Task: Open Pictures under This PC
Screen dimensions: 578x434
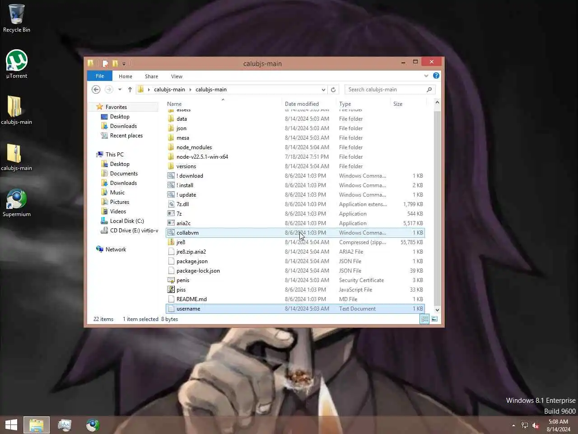Action: tap(119, 202)
